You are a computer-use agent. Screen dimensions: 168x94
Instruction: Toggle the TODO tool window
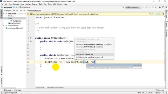pos(18,90)
